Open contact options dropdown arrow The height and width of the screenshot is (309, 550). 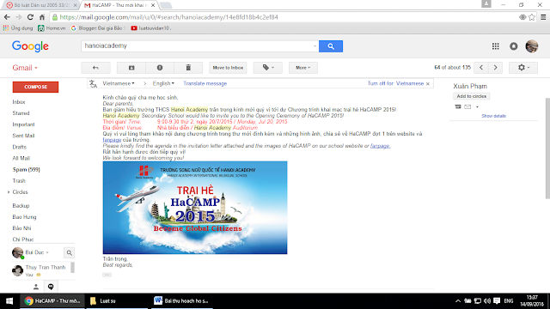(x=477, y=106)
